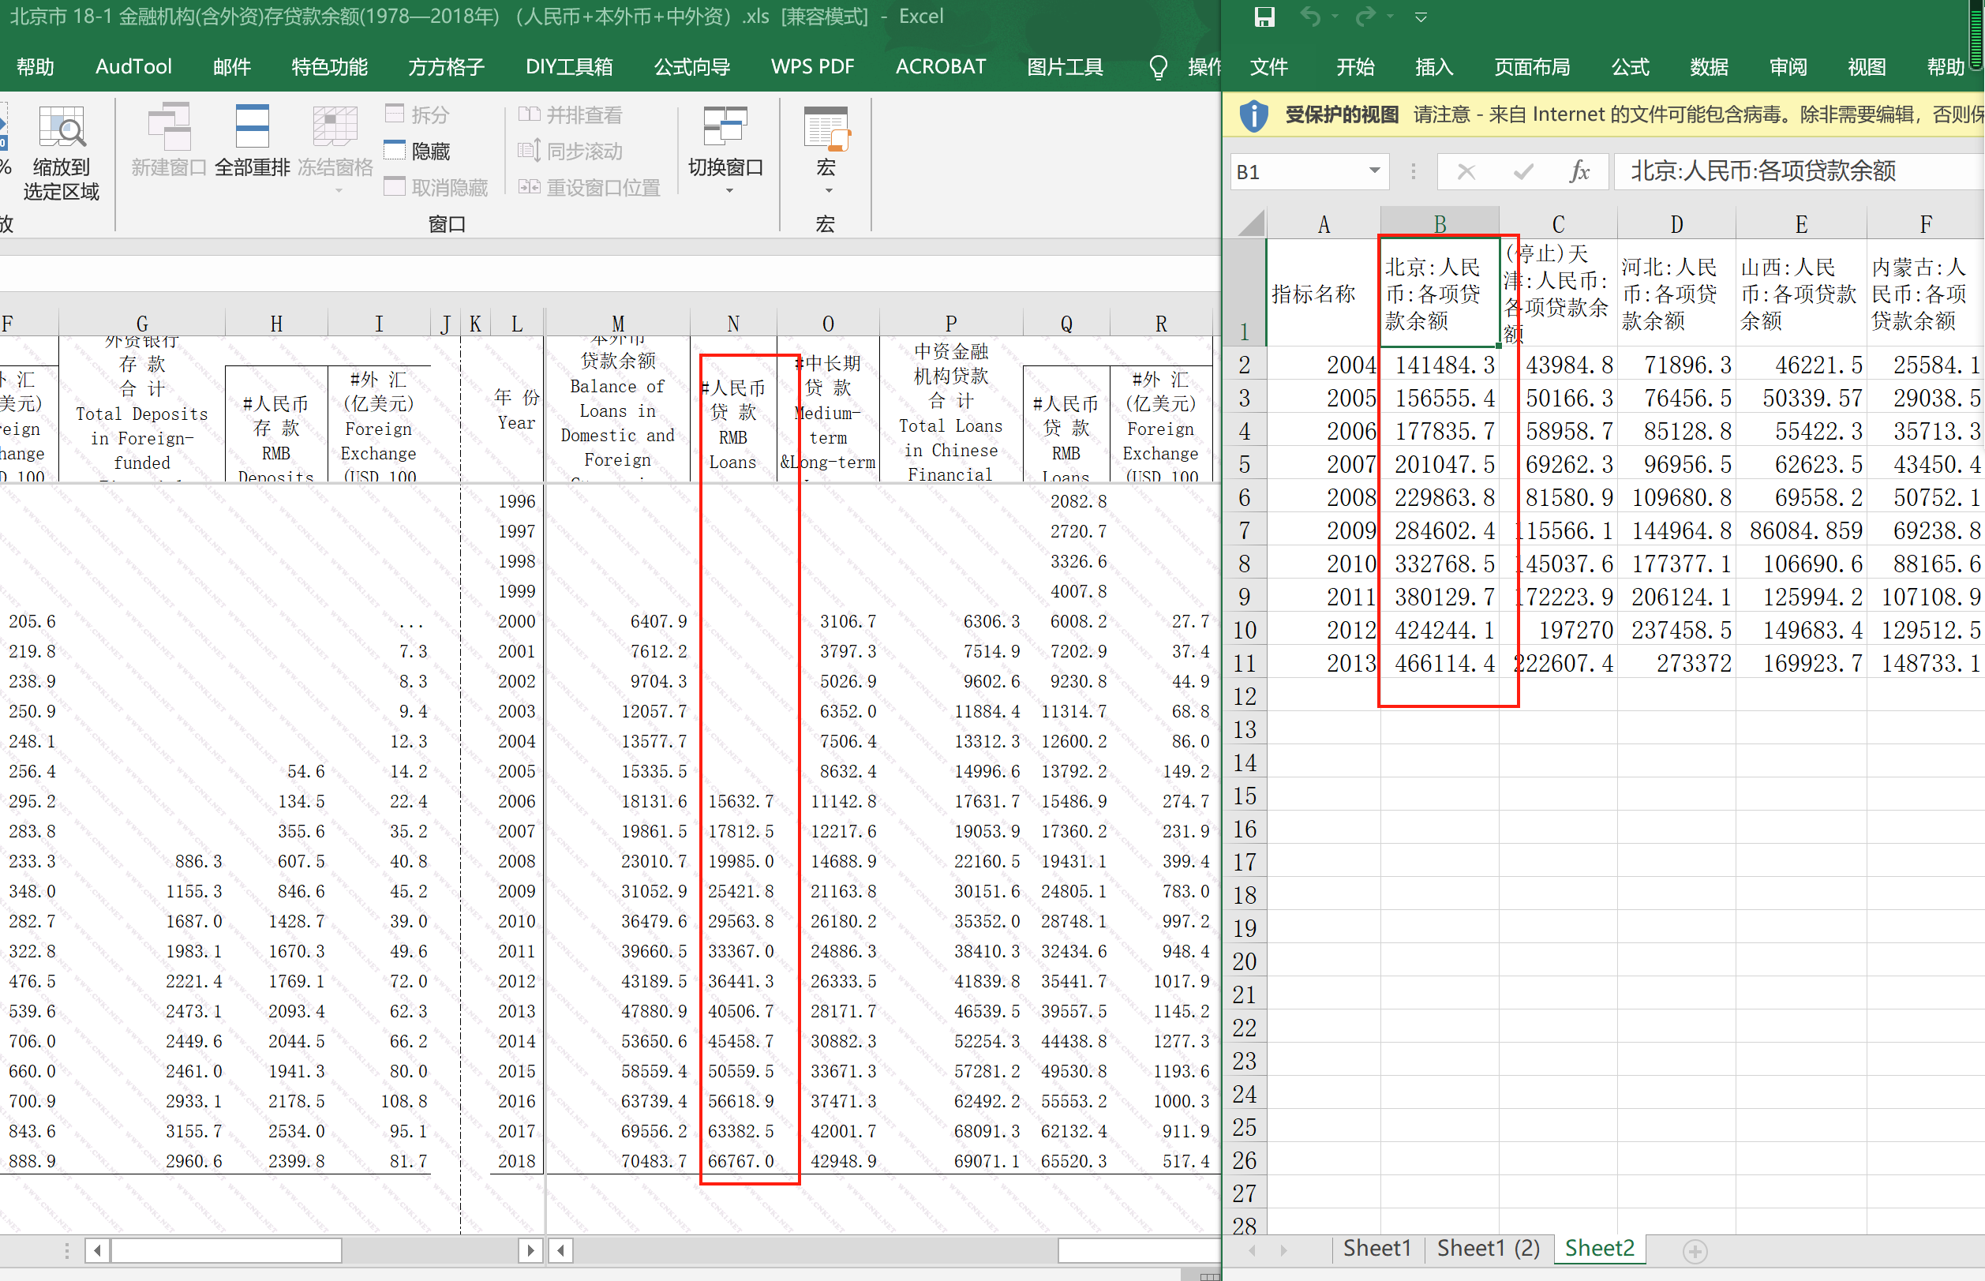Image resolution: width=1985 pixels, height=1281 pixels.
Task: Add a new sheet with the plus button
Action: [1695, 1250]
